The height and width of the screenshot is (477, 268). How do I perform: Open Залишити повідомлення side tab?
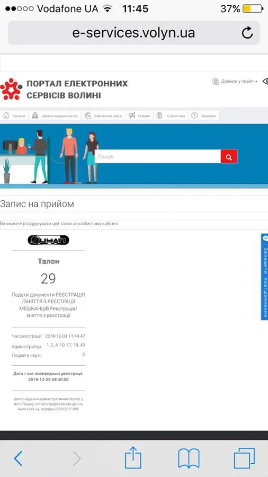pyautogui.click(x=265, y=277)
